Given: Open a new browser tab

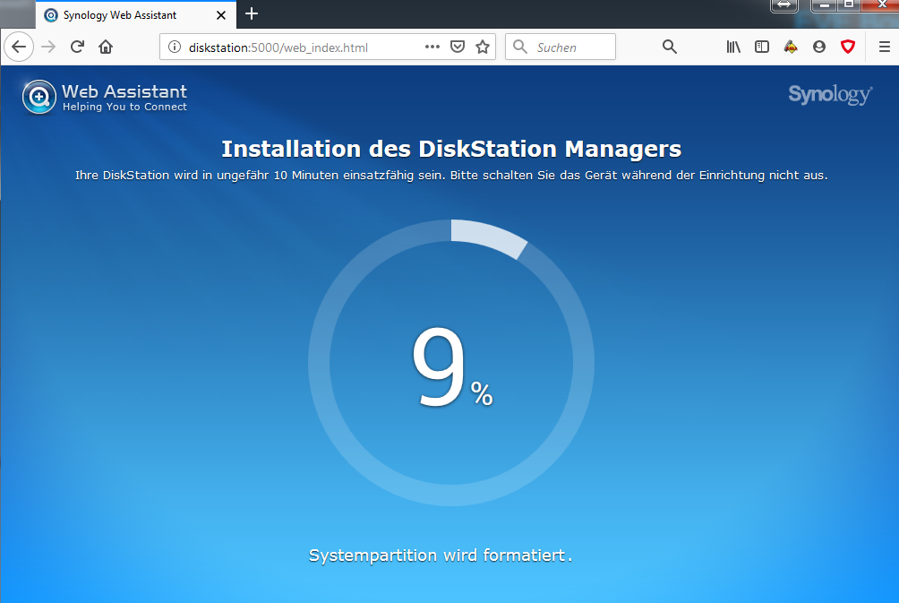Looking at the screenshot, I should 252,13.
